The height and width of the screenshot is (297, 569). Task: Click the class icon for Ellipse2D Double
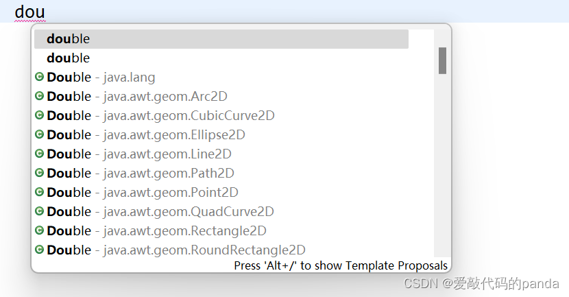pyautogui.click(x=39, y=134)
